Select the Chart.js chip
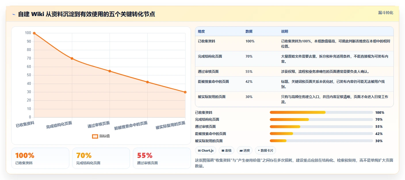 (x=205, y=150)
